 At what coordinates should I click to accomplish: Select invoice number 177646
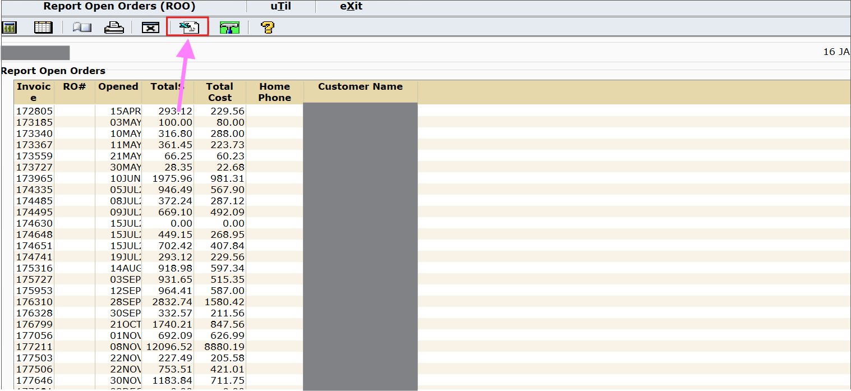coord(34,380)
